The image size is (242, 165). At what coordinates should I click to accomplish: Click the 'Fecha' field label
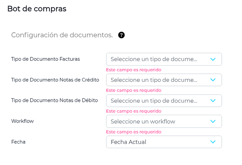18,142
